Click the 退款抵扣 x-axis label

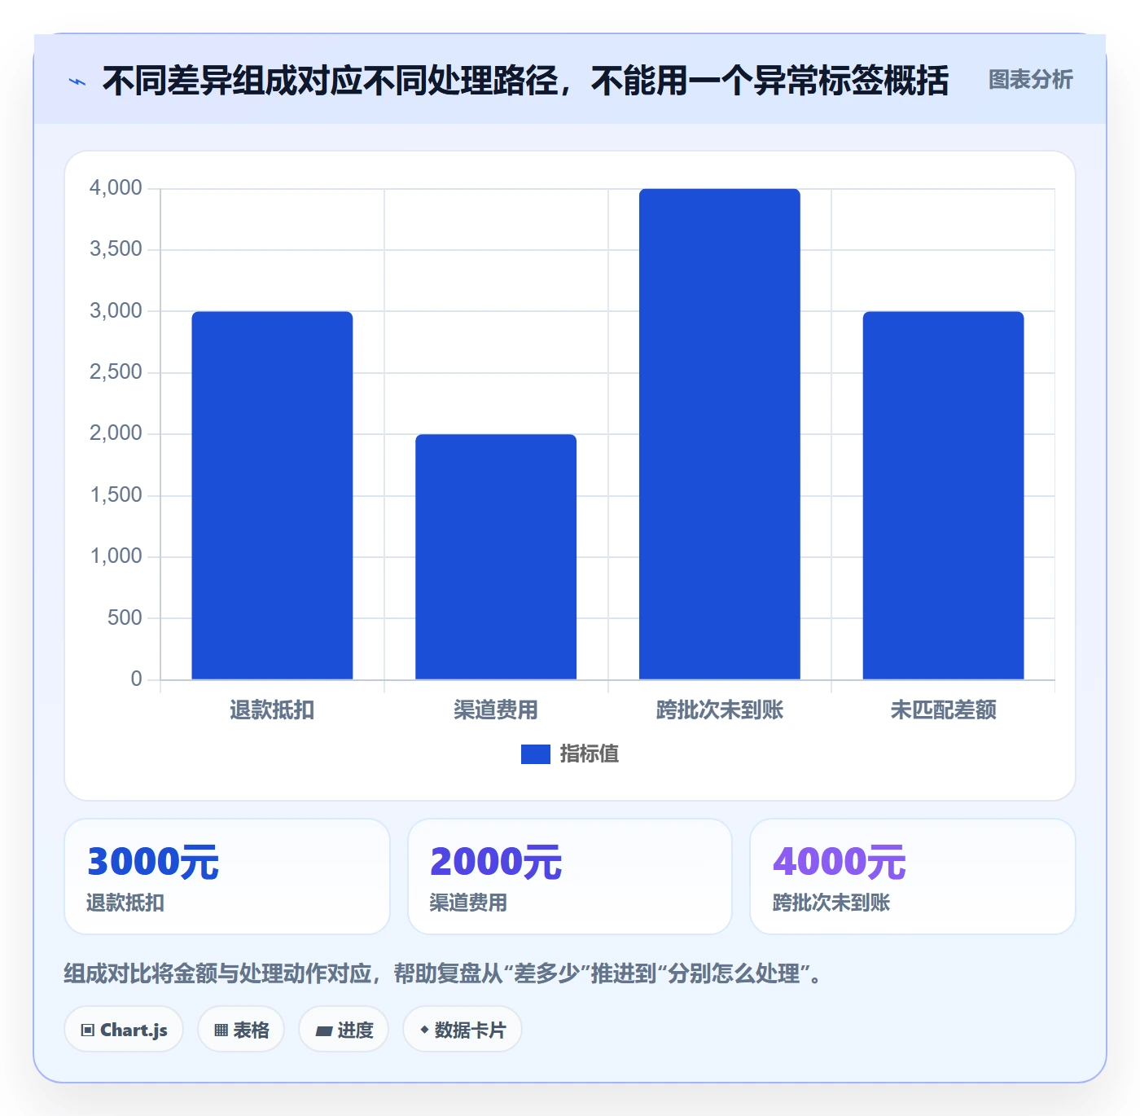click(272, 710)
